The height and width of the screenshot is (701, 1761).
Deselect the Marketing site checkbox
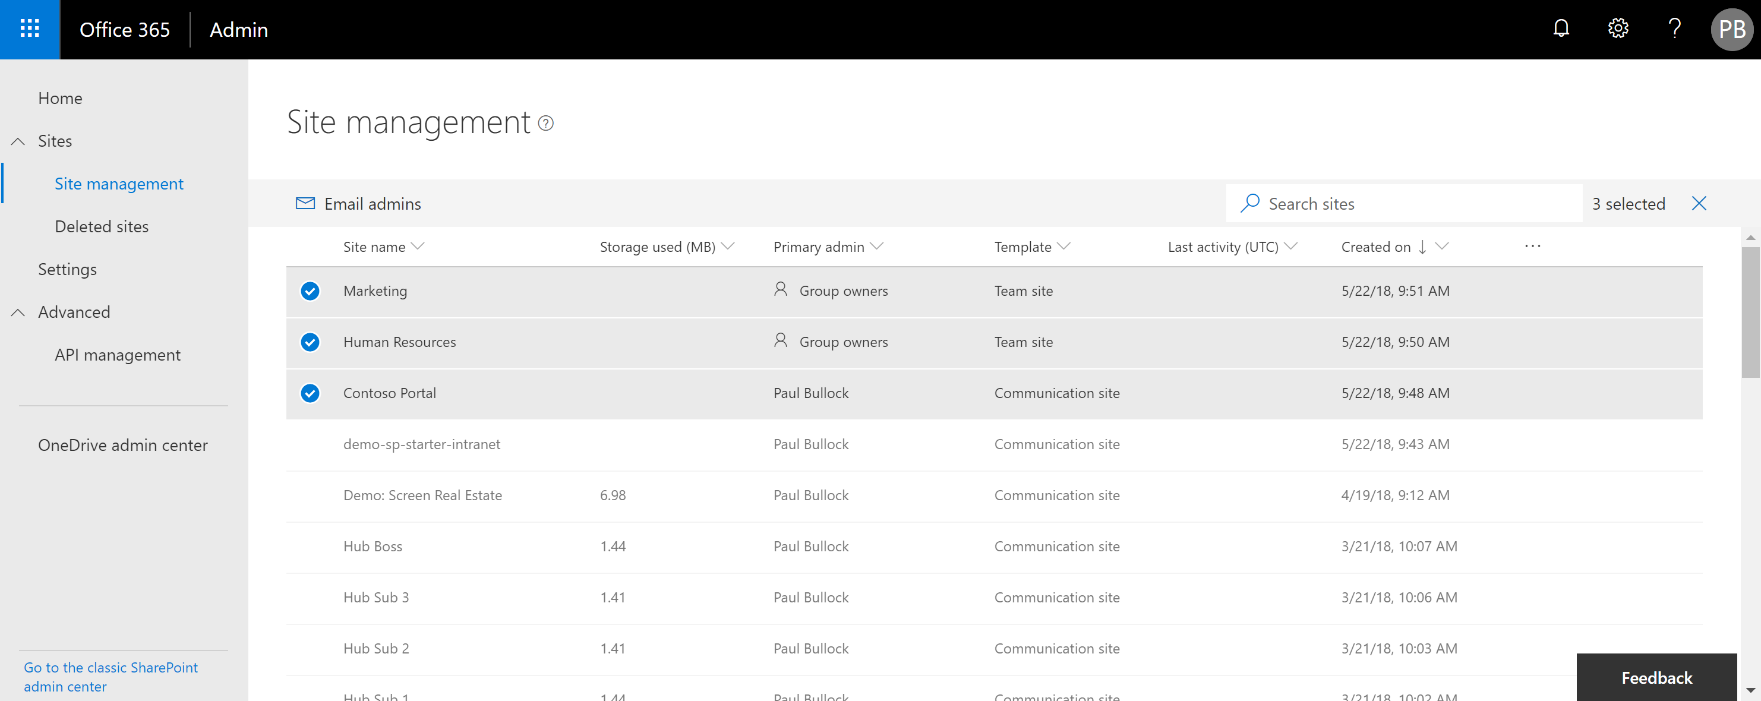pos(310,291)
